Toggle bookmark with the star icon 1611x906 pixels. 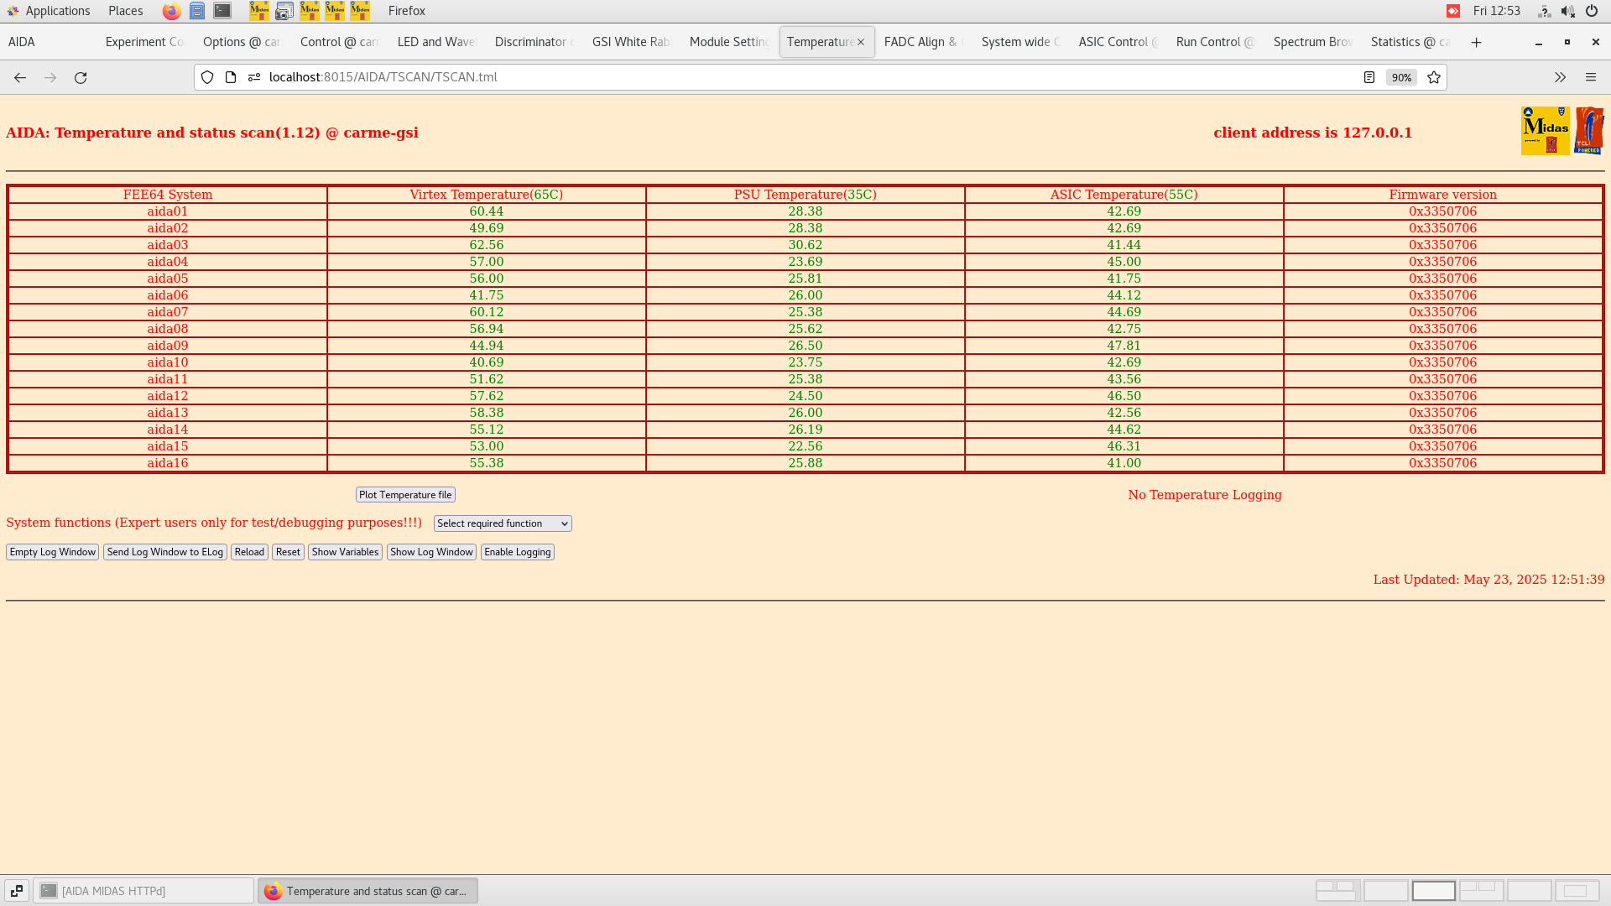pyautogui.click(x=1434, y=77)
